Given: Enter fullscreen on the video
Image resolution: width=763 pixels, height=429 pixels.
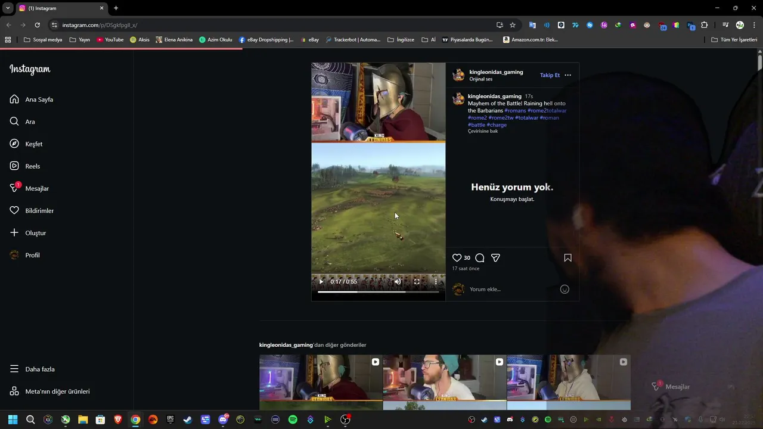Looking at the screenshot, I should (417, 282).
